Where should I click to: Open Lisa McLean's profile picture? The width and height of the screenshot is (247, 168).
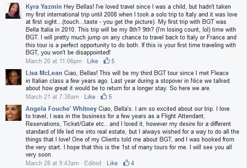[x=13, y=77]
